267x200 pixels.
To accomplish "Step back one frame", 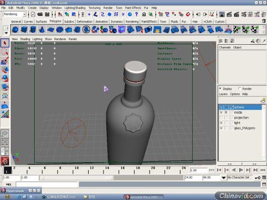I will point(226,170).
